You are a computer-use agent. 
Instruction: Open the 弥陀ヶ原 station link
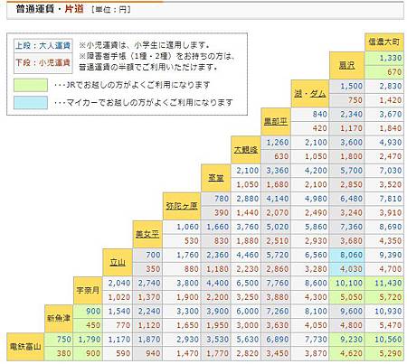click(182, 206)
